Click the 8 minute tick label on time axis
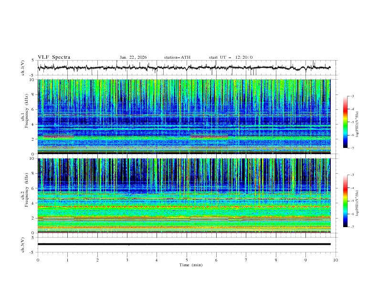 point(276,260)
